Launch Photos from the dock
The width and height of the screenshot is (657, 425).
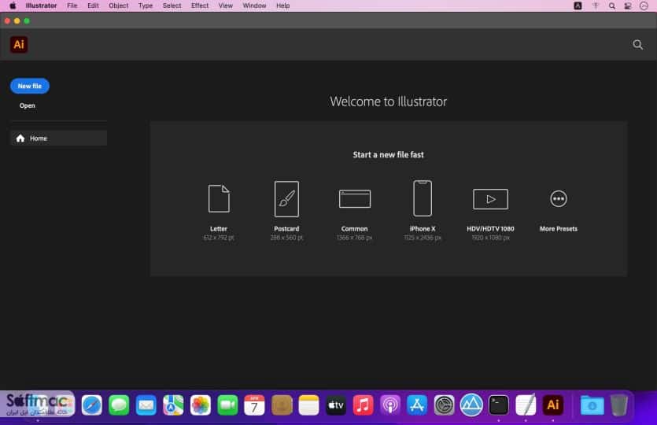(201, 405)
